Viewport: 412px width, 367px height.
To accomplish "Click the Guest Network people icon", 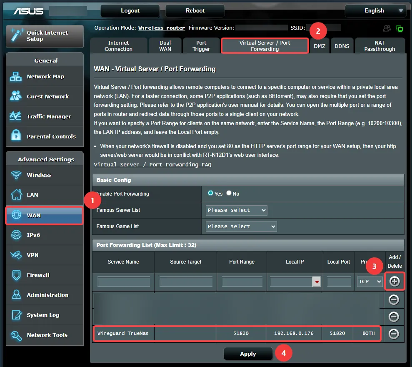I will click(16, 96).
